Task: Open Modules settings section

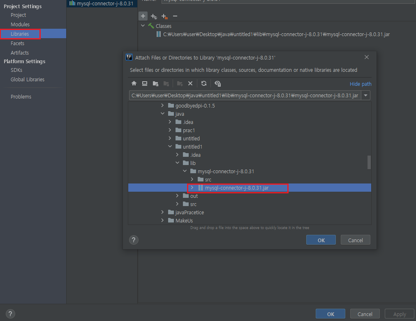Action: pyautogui.click(x=20, y=24)
